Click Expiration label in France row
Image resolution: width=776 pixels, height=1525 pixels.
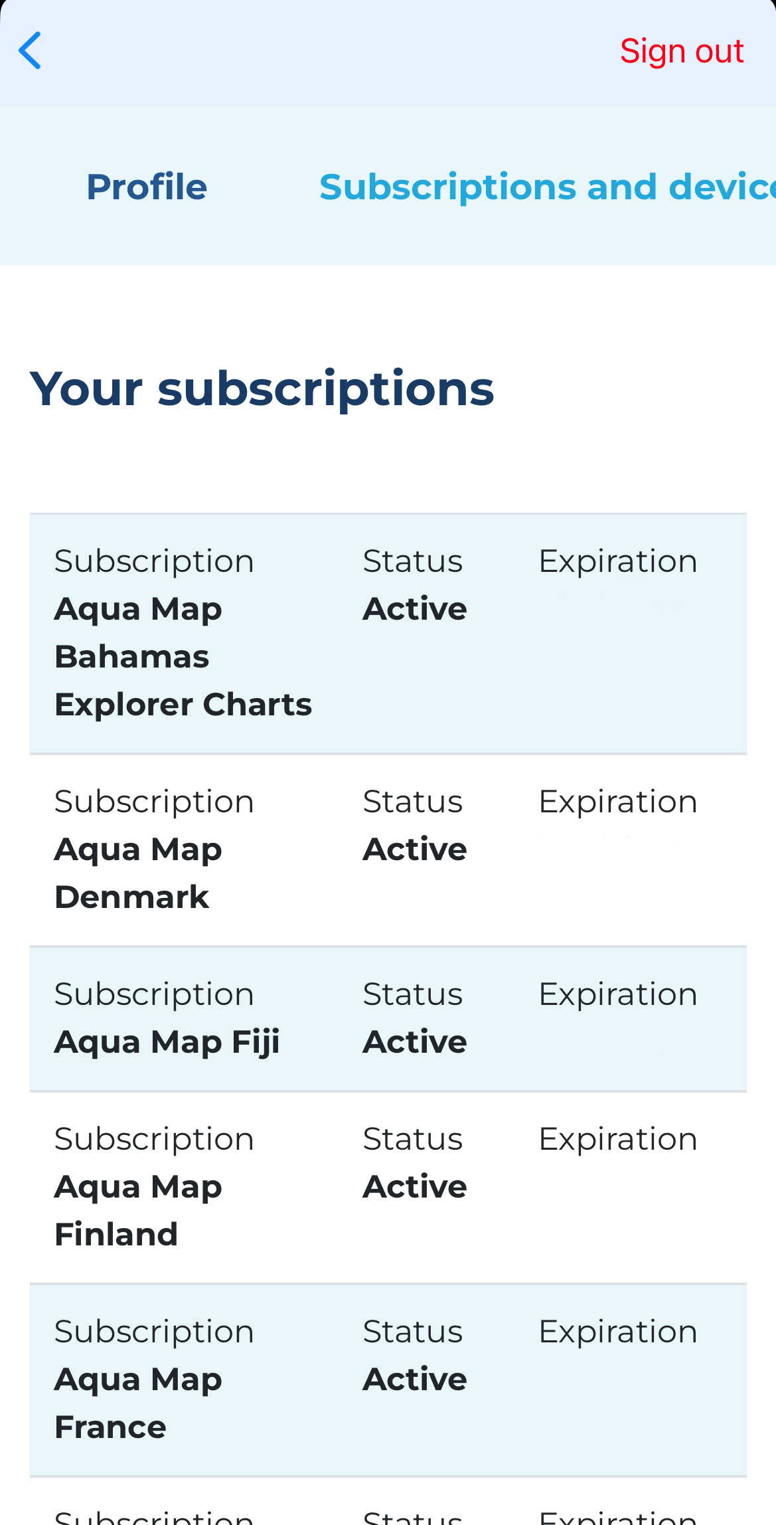(618, 1332)
